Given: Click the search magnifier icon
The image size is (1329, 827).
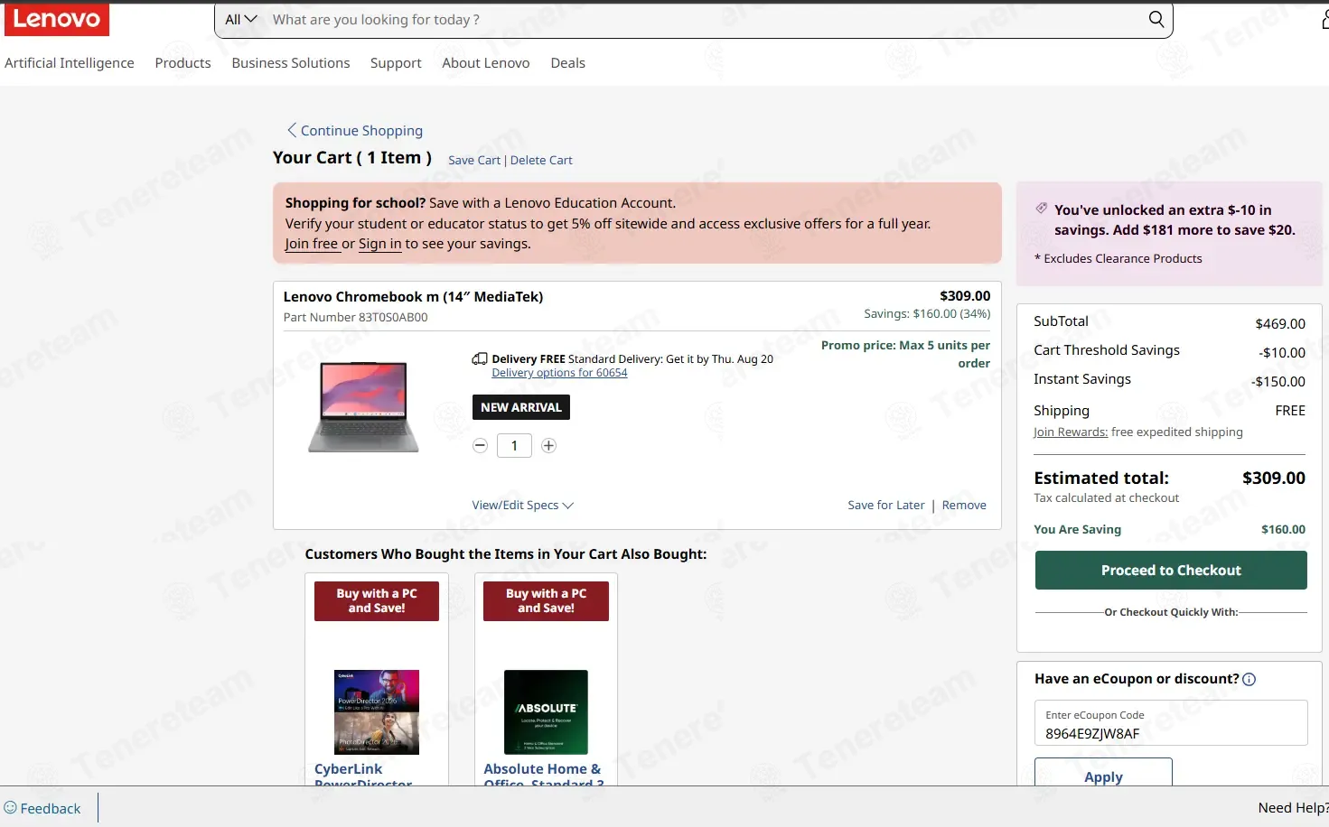Looking at the screenshot, I should 1156,19.
